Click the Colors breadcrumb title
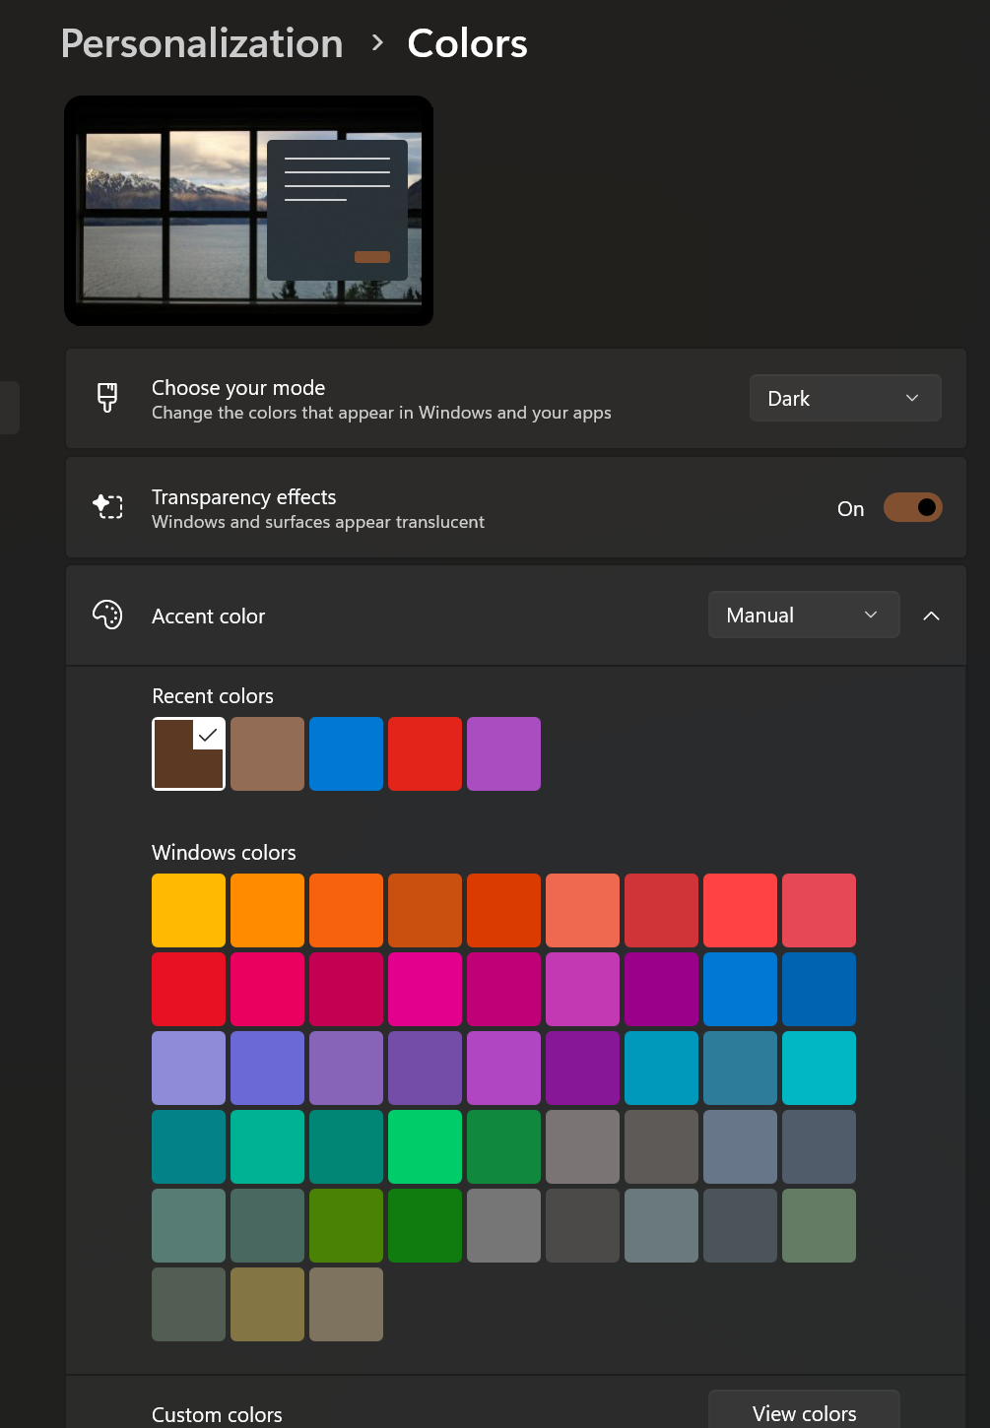 [x=467, y=43]
